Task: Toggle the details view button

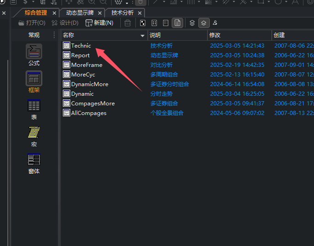Action: (x=177, y=23)
